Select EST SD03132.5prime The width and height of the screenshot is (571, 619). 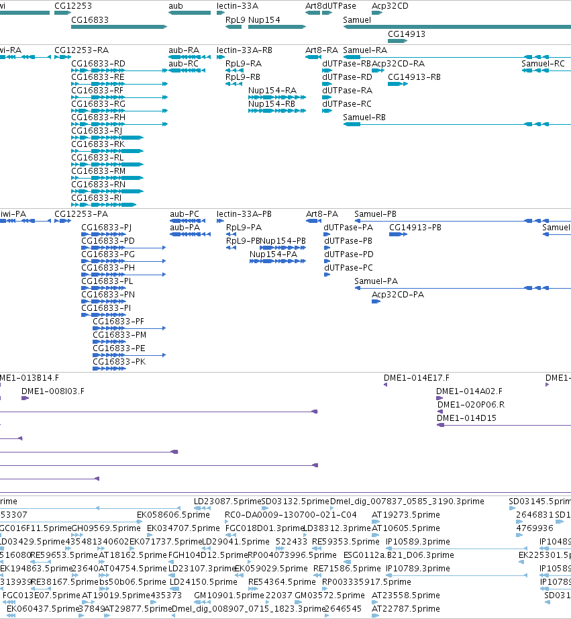tap(295, 502)
